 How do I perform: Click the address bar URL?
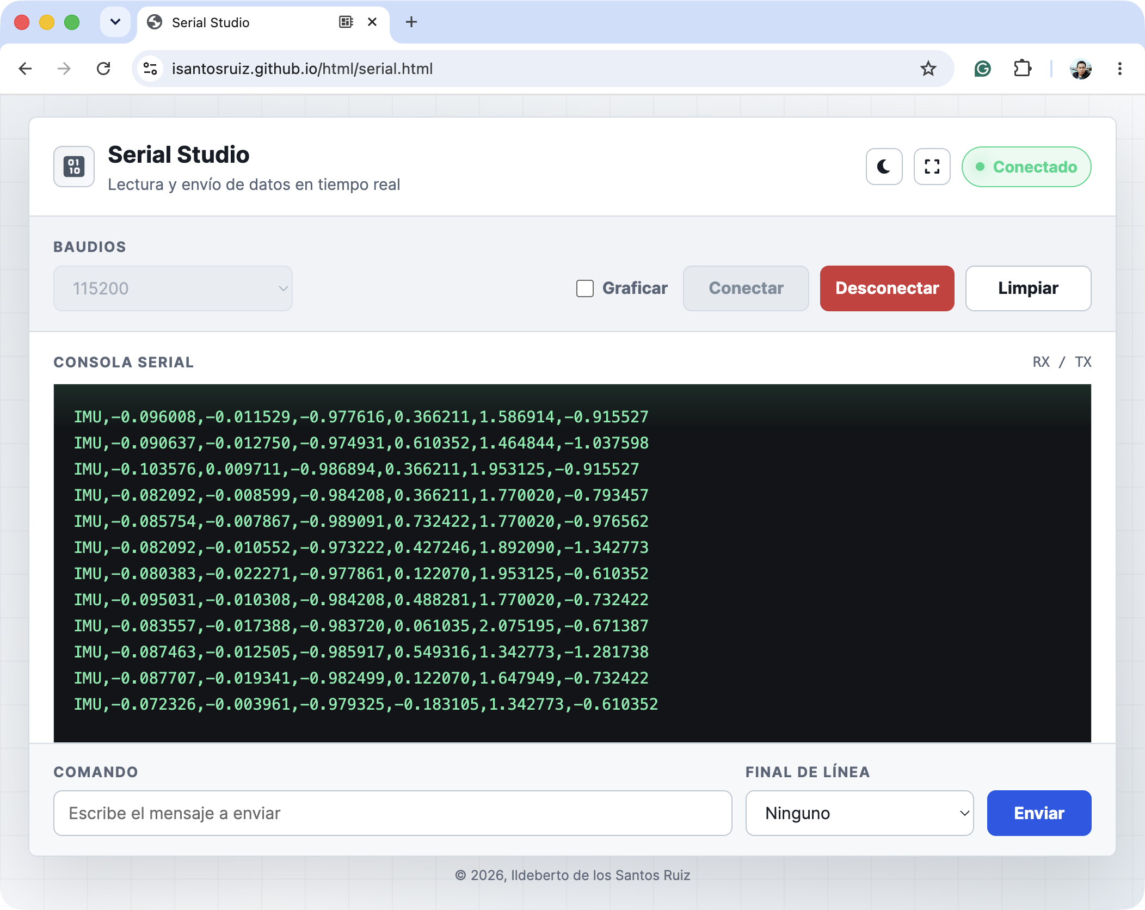point(303,69)
